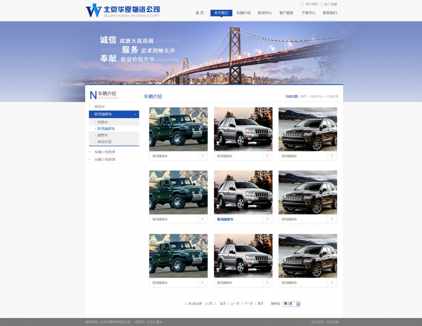The image size is (422, 326).
Task: Click the arrow icon on the middle silver Jeep card
Action: click(x=268, y=156)
